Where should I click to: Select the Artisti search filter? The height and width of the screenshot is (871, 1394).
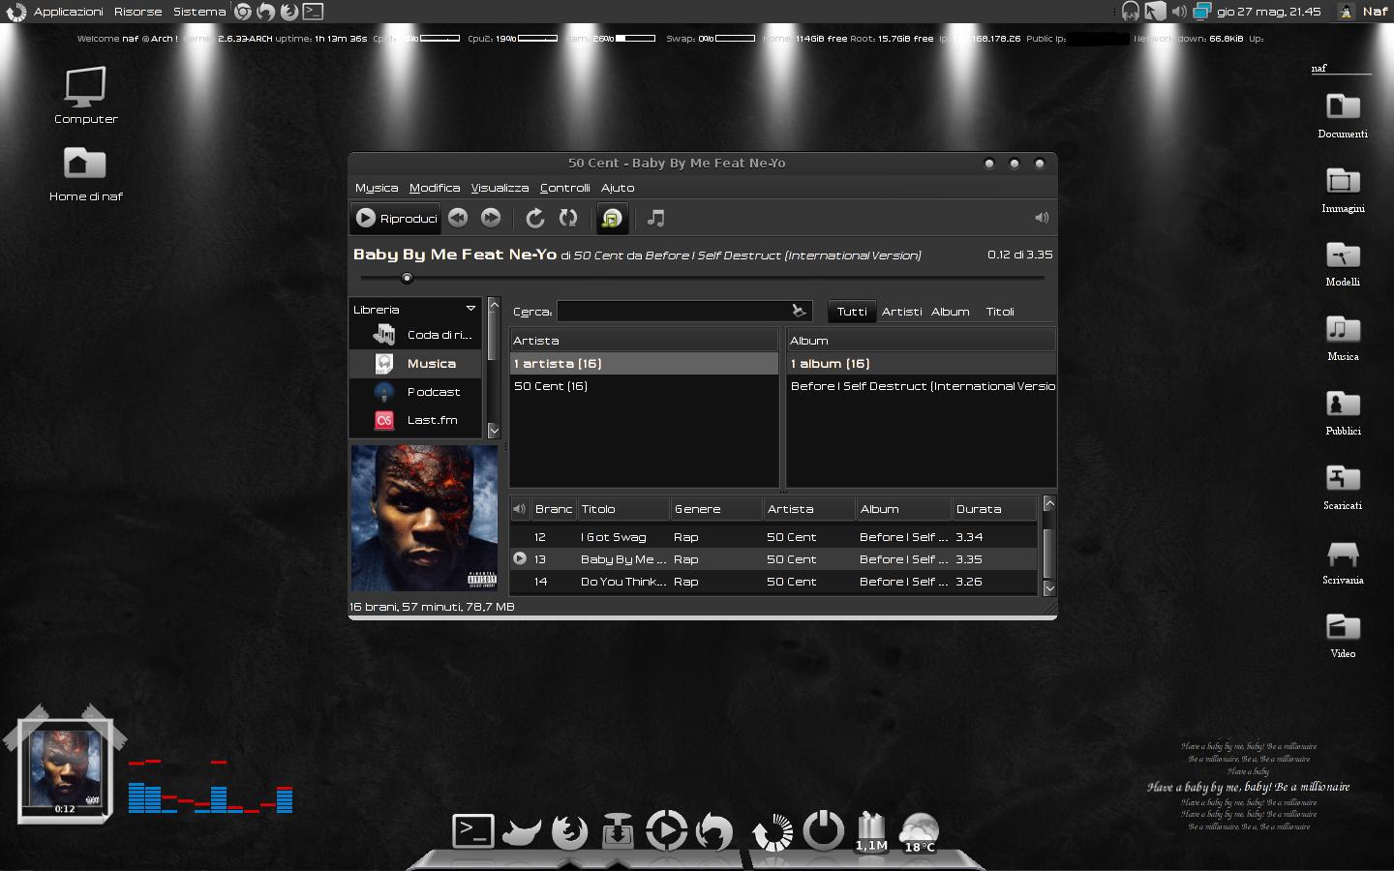(x=901, y=312)
